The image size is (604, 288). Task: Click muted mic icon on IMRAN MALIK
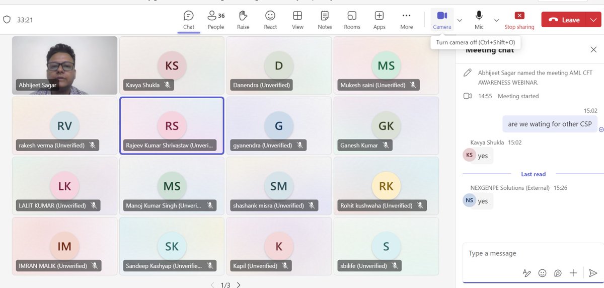tap(95, 266)
